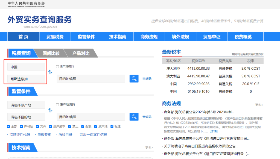Click the search icon in 税费查询 section
Viewport: 280px width, 159px height.
[x=134, y=79]
